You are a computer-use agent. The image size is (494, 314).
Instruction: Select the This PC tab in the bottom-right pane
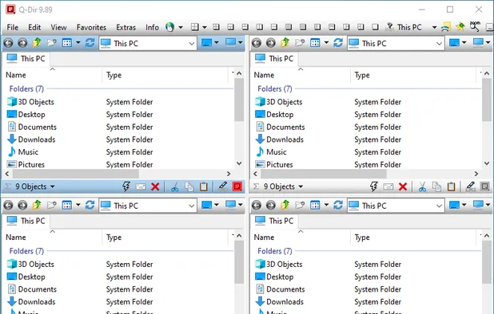point(274,221)
